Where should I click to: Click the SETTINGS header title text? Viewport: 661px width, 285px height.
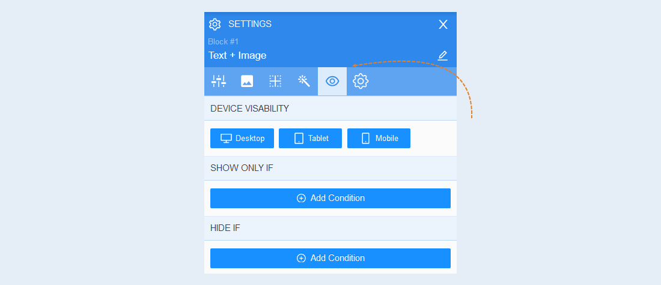[250, 24]
